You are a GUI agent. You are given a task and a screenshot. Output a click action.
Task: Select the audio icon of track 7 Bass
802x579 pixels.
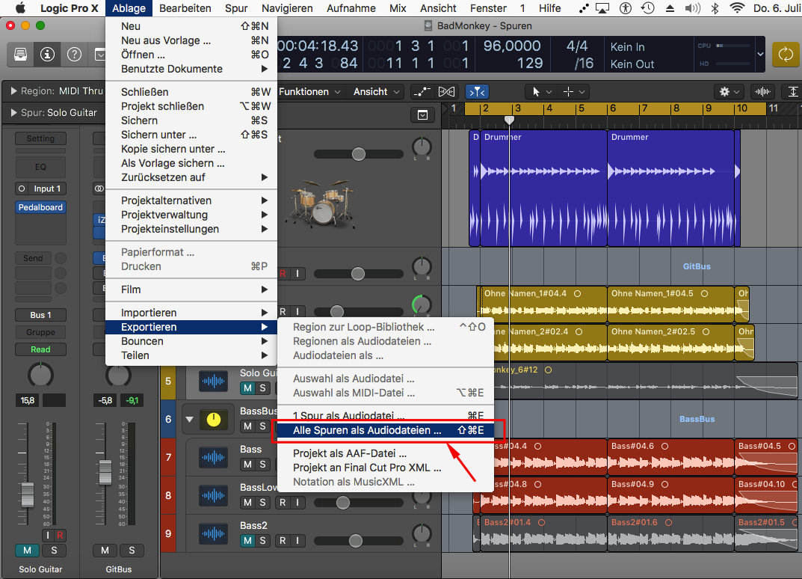click(x=213, y=458)
